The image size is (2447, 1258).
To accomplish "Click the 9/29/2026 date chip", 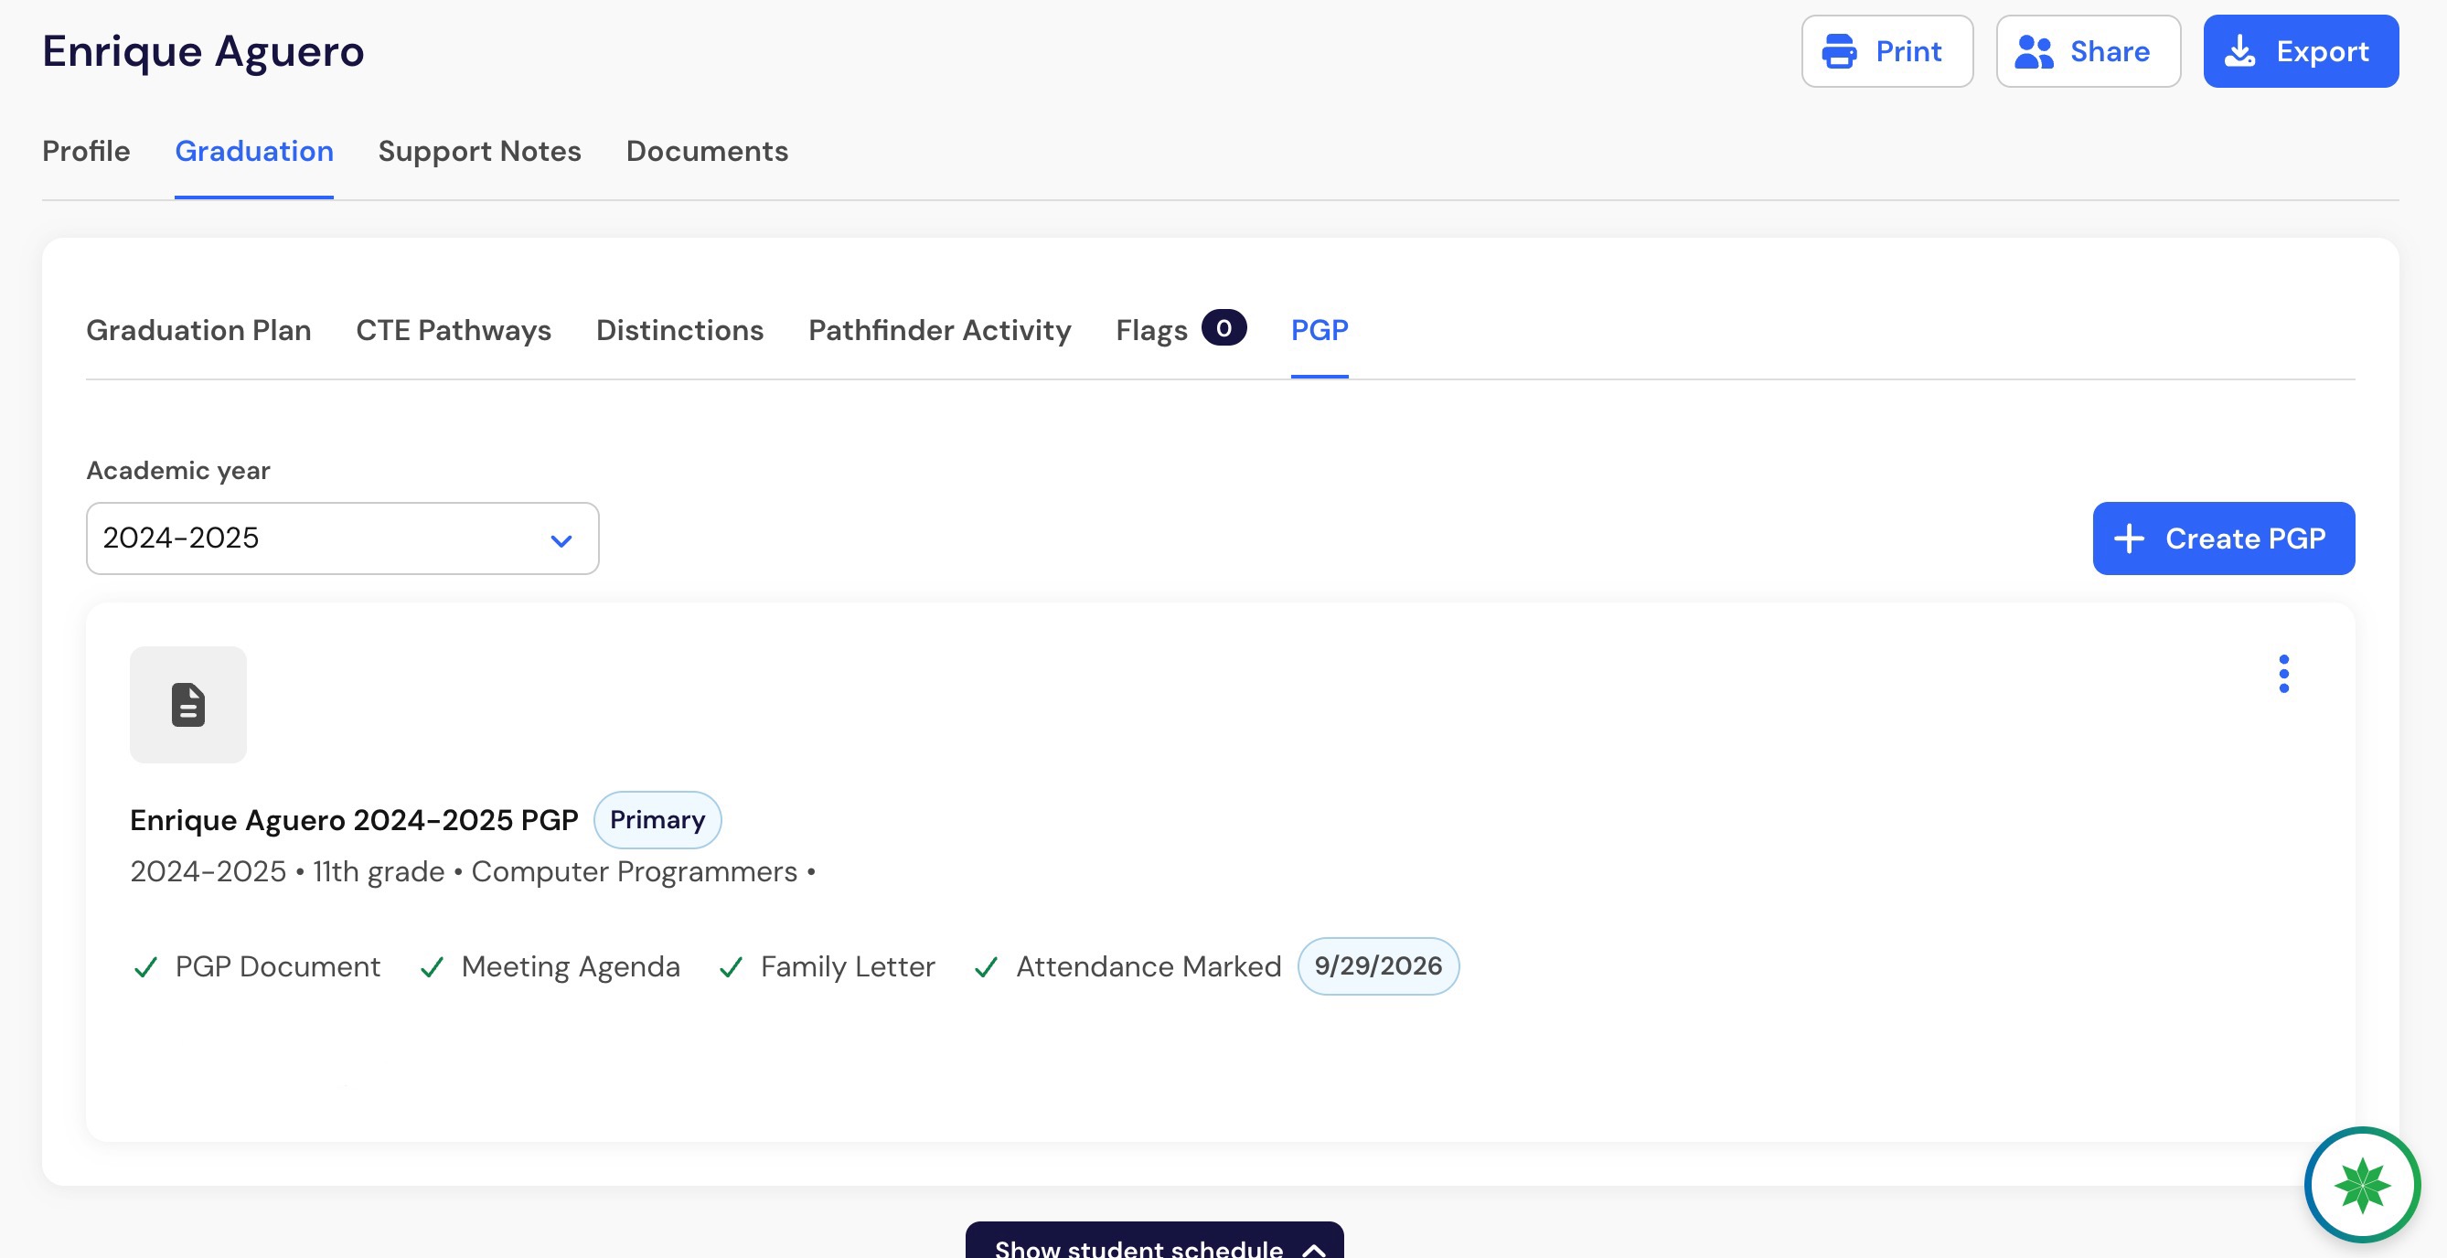I will point(1378,966).
